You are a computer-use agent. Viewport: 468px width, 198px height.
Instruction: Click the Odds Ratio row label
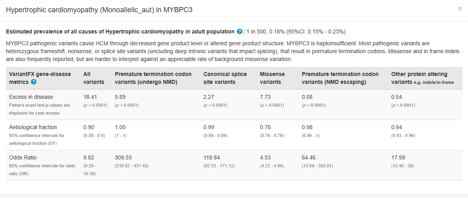pyautogui.click(x=24, y=157)
